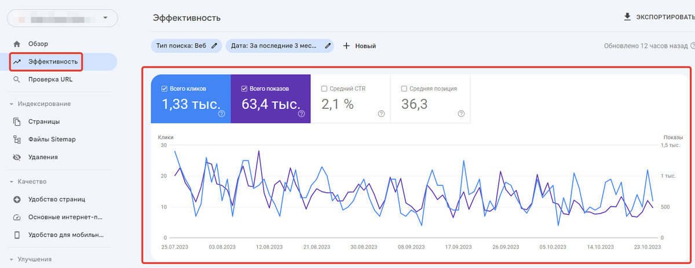
Task: Click the 12.08.2023 date on chart axis
Action: point(268,247)
